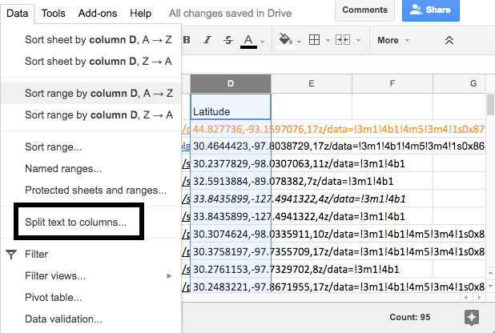Choose Sort sheet by column D, A to Z
The height and width of the screenshot is (333, 495).
[91, 40]
